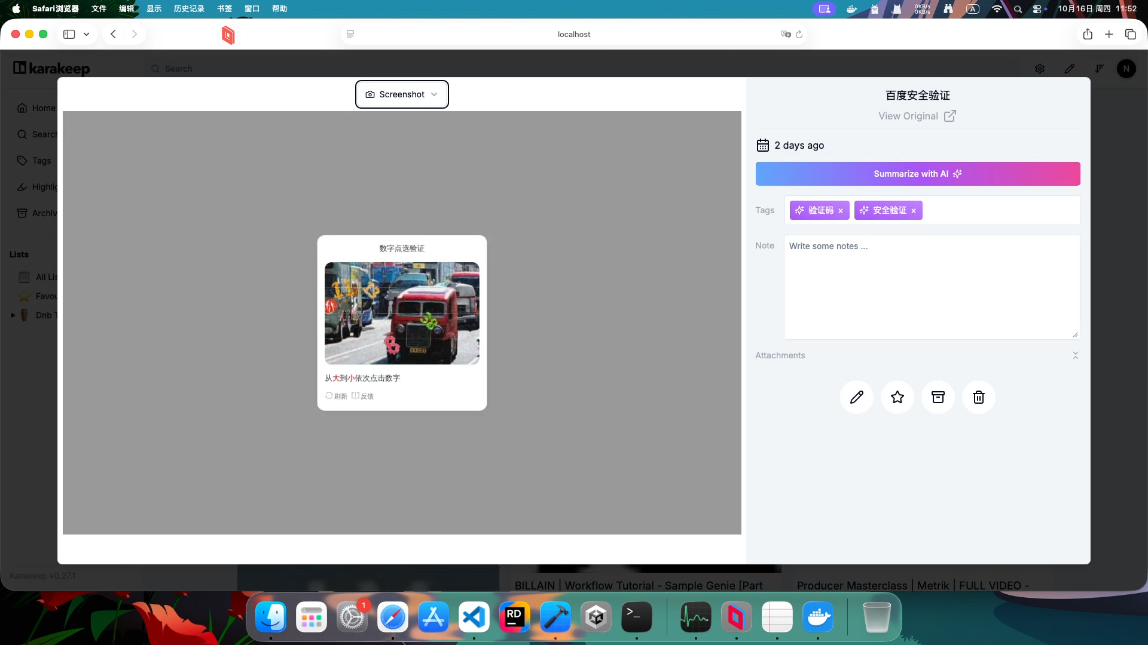Click Summarize with AI button
1148x645 pixels.
[x=918, y=174]
